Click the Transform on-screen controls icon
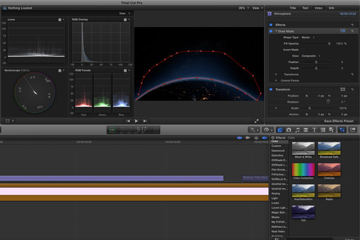This screenshot has height=240, width=360. click(x=343, y=89)
